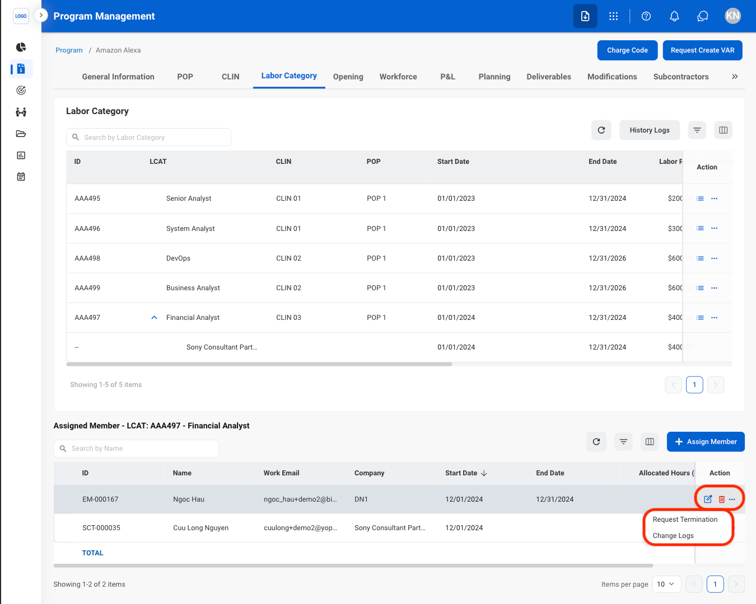Click the SCT-000035 member ID cell
The image size is (756, 604).
pos(101,528)
